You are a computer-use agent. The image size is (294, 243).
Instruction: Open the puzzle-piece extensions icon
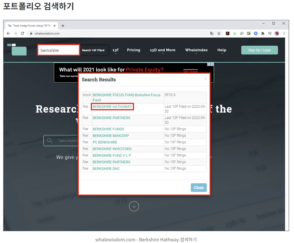point(263,33)
